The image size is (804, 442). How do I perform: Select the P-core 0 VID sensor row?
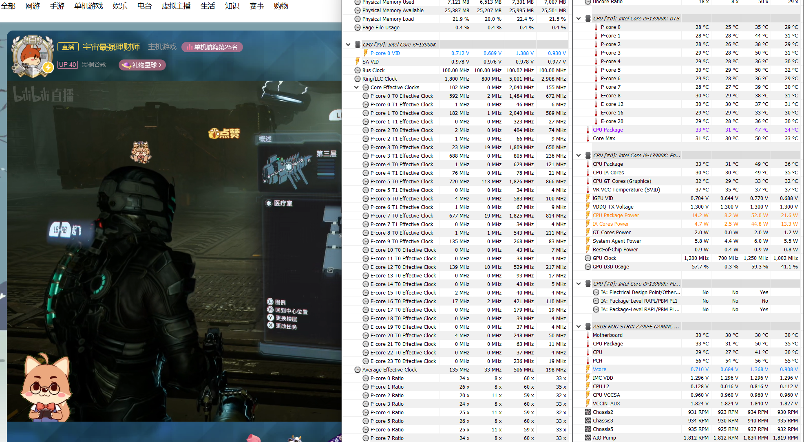coord(385,53)
